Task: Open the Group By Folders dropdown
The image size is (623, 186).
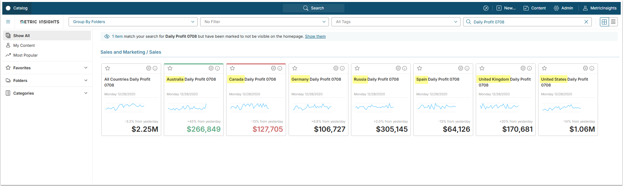Action: point(133,22)
